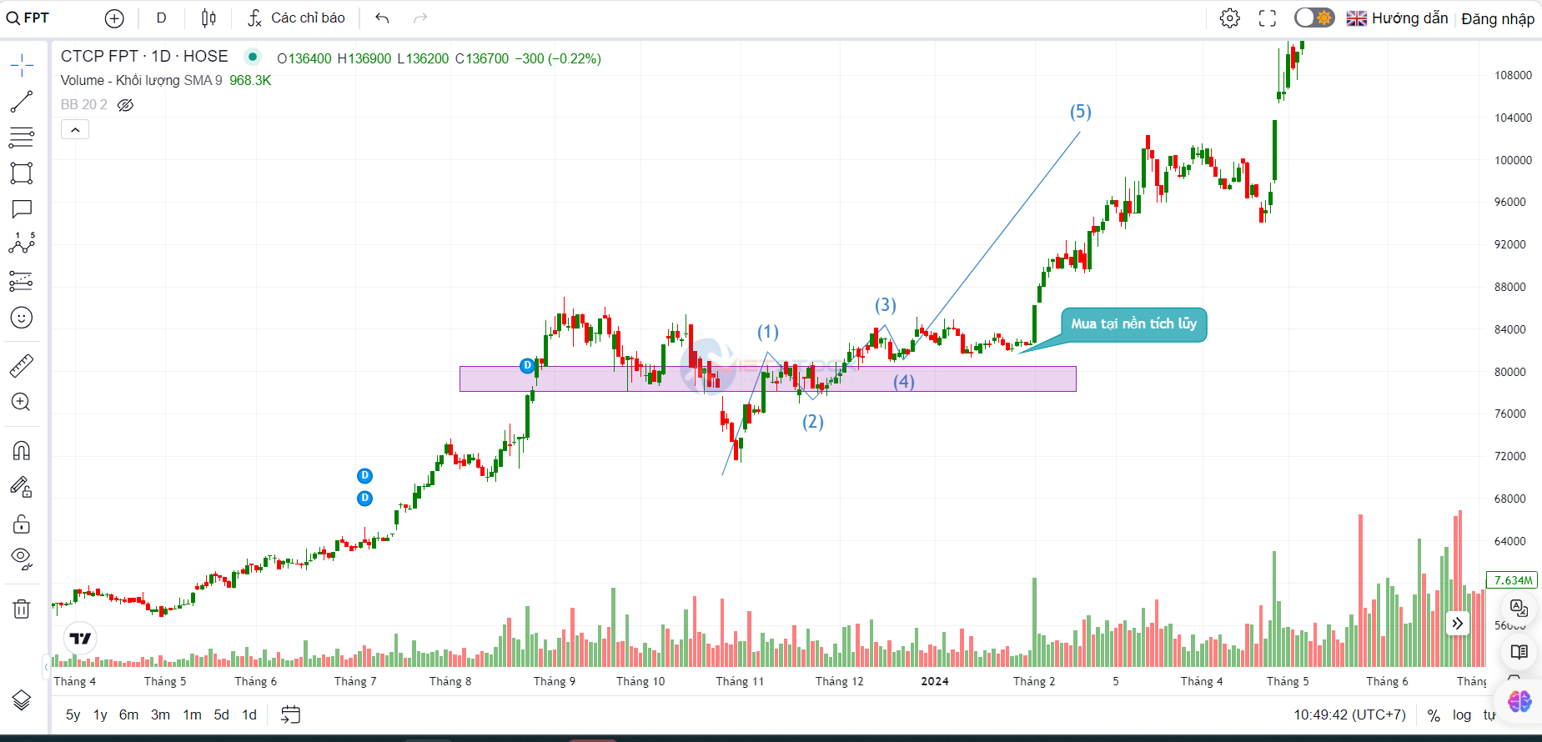Screen dimensions: 1542x742
Task: Toggle stay in drawing mode pencil-lock
Action: (22, 487)
